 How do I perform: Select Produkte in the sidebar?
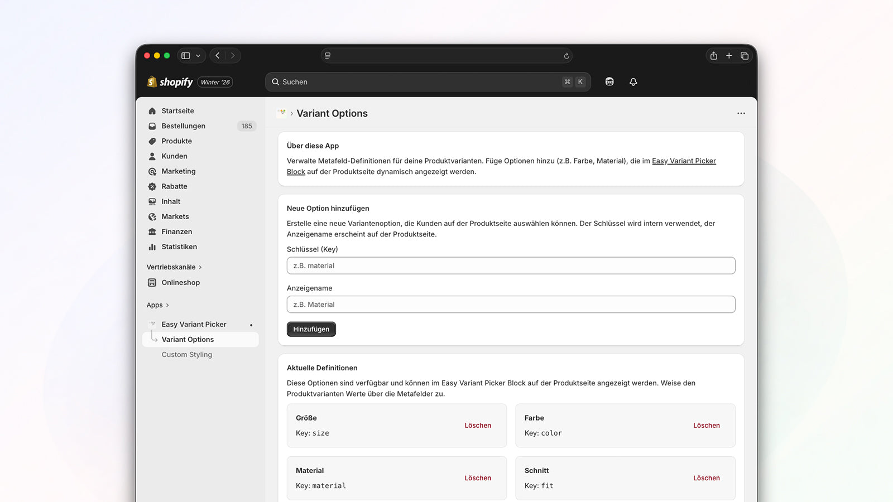(176, 141)
